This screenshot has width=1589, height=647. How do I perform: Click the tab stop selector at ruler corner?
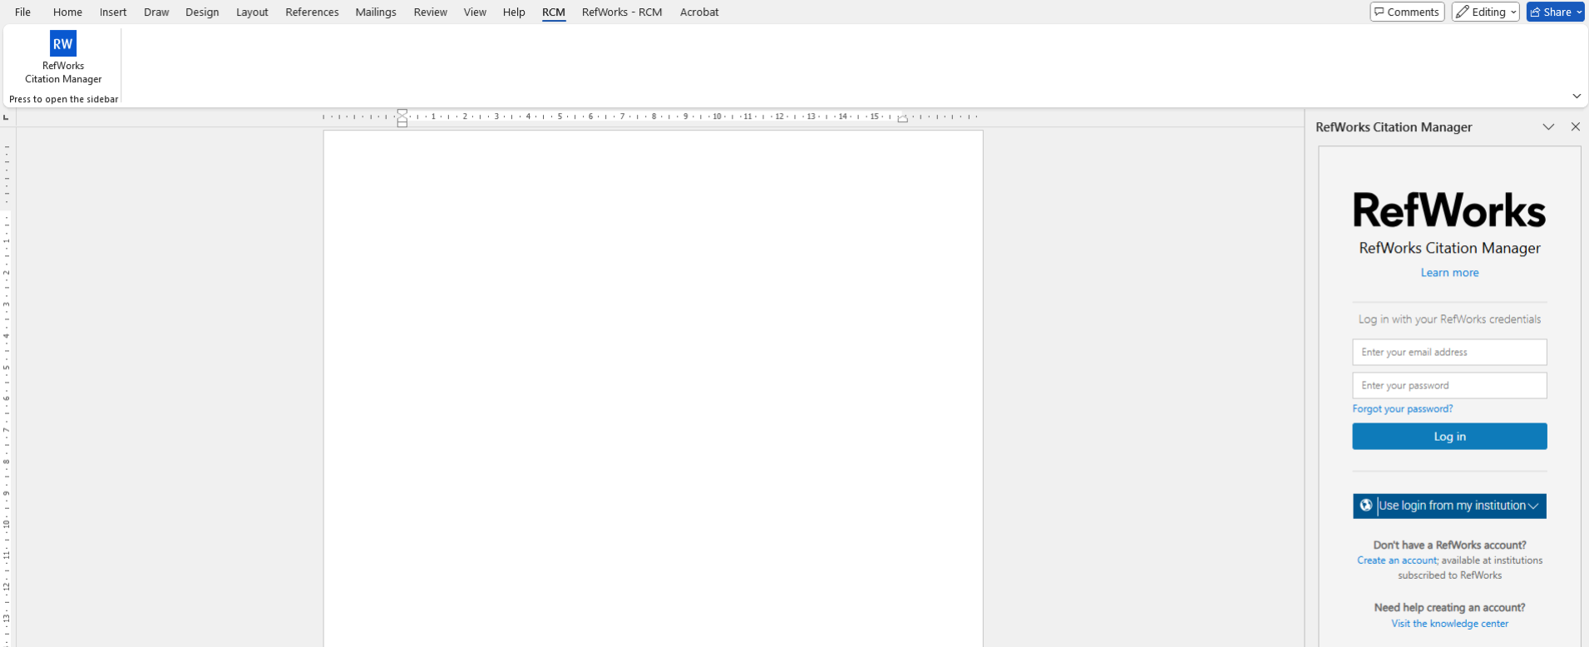coord(7,117)
